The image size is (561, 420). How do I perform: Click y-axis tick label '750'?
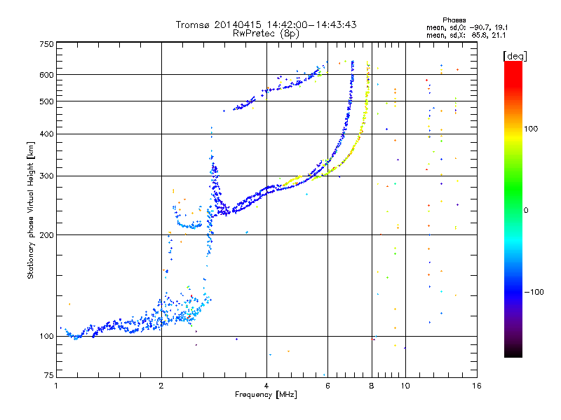coord(46,44)
